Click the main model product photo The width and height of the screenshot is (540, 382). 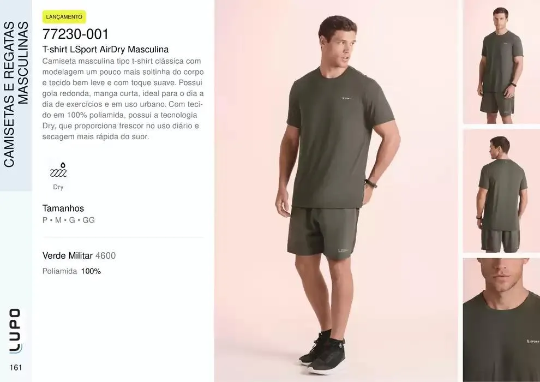[x=337, y=191]
